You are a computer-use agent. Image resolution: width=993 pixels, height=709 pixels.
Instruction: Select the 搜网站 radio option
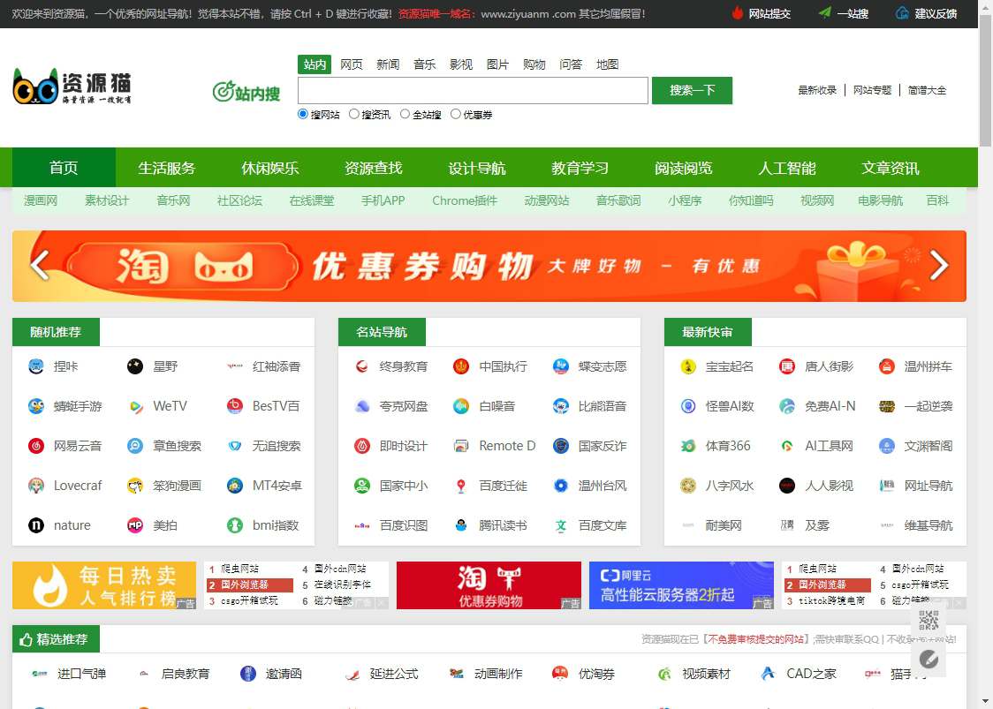303,114
